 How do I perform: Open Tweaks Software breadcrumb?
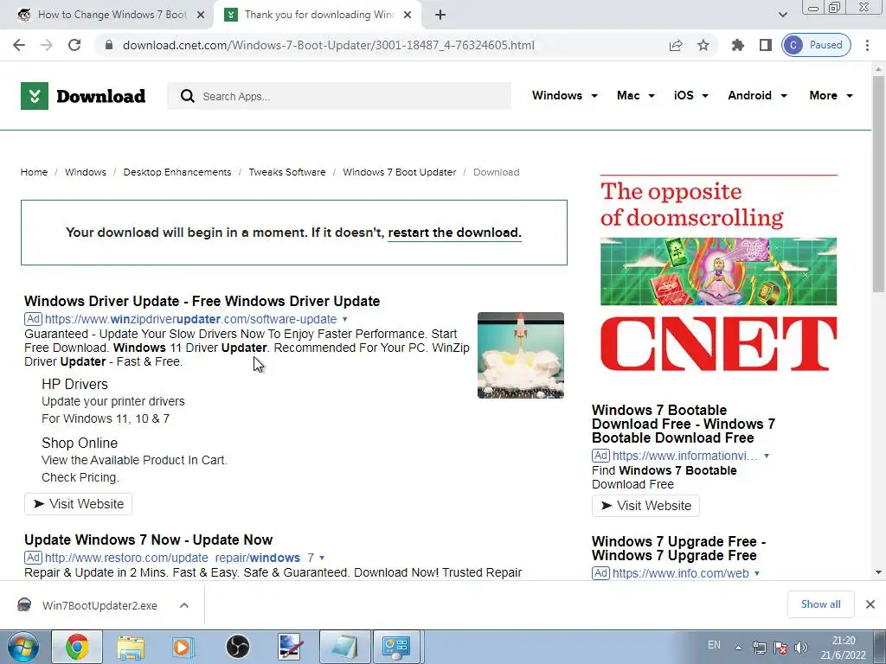tap(287, 172)
